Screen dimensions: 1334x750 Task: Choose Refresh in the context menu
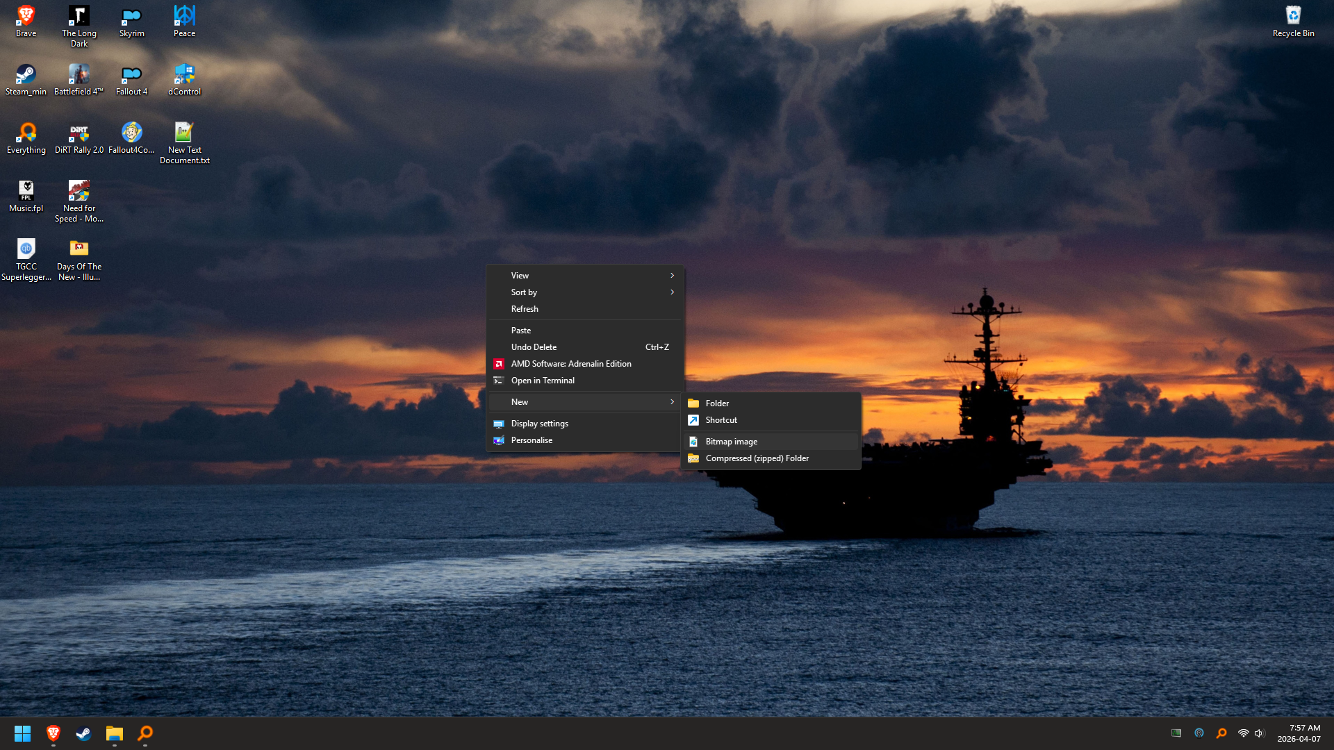[525, 309]
